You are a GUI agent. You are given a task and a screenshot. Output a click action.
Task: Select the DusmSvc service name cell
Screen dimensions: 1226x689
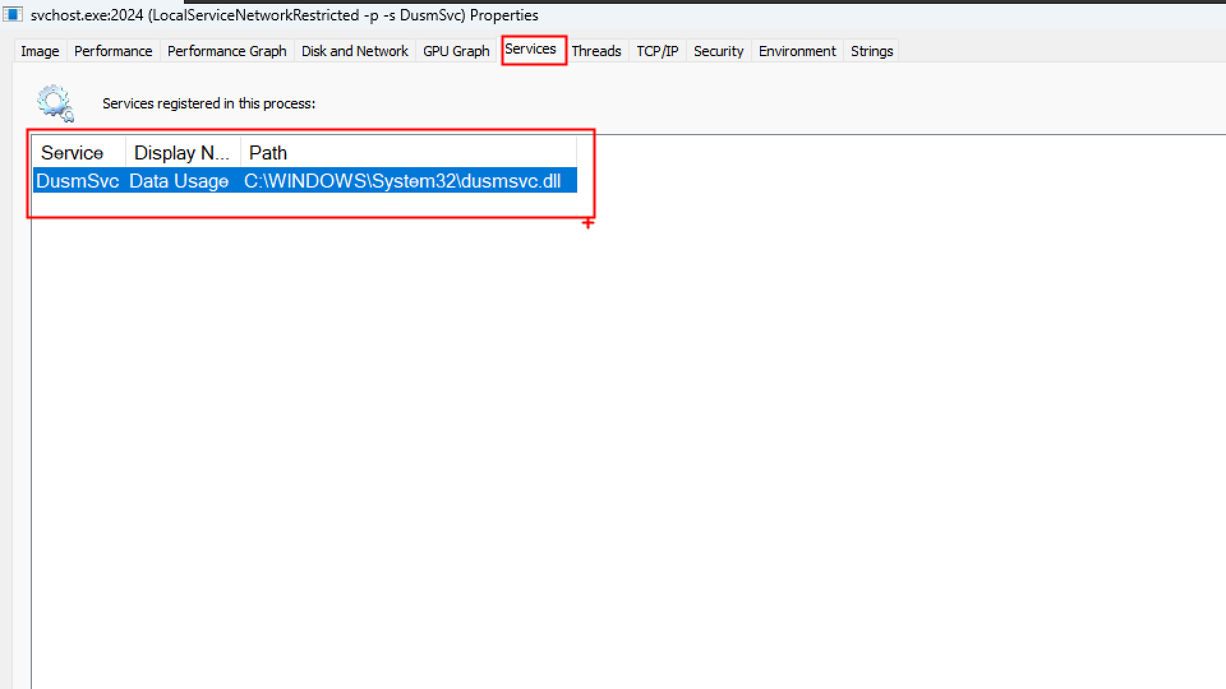pyautogui.click(x=77, y=181)
